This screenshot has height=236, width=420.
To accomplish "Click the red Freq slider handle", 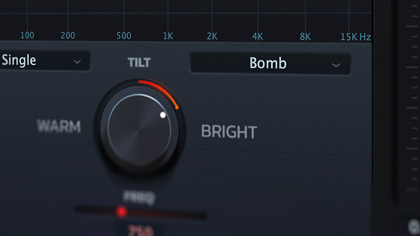I will [x=122, y=212].
